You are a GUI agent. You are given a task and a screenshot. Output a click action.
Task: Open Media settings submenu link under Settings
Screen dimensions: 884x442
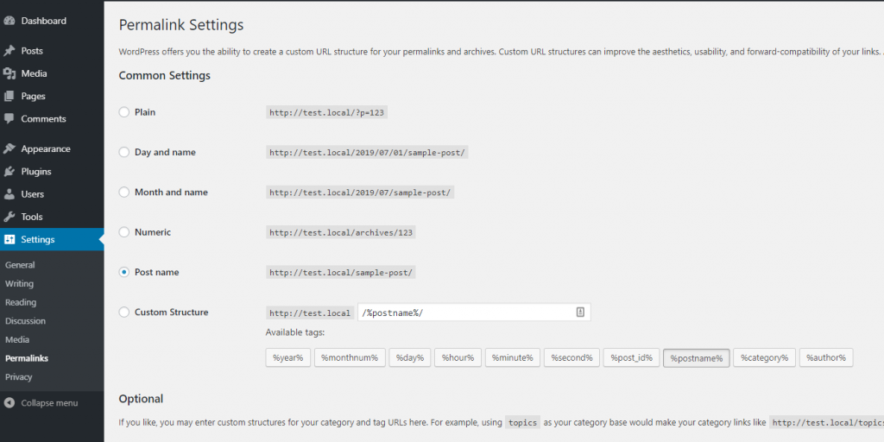[x=17, y=339]
